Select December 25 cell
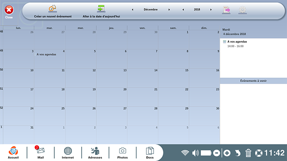 [x=49, y=116]
